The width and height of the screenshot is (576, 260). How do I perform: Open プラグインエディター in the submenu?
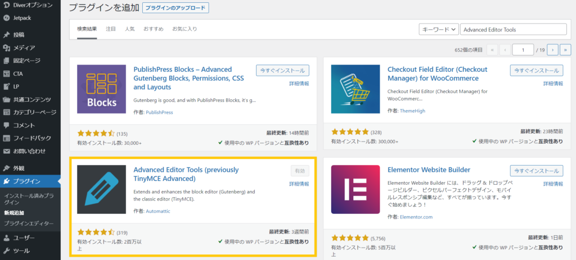29,223
